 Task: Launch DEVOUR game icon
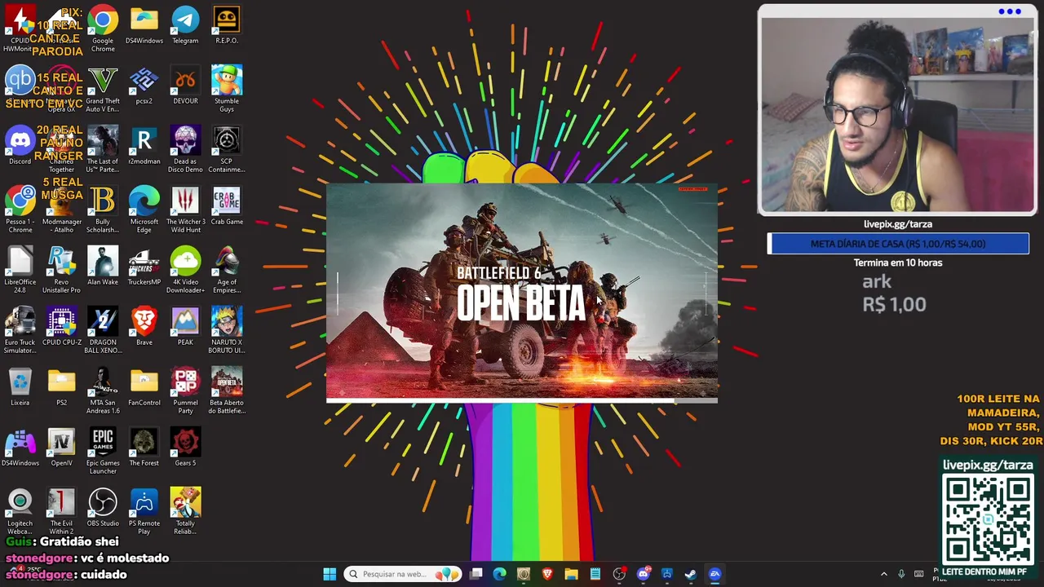coord(185,86)
